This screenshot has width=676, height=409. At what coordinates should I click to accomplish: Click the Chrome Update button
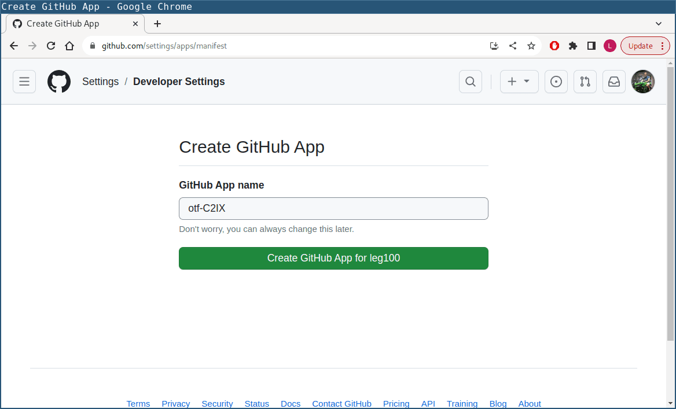pos(645,46)
